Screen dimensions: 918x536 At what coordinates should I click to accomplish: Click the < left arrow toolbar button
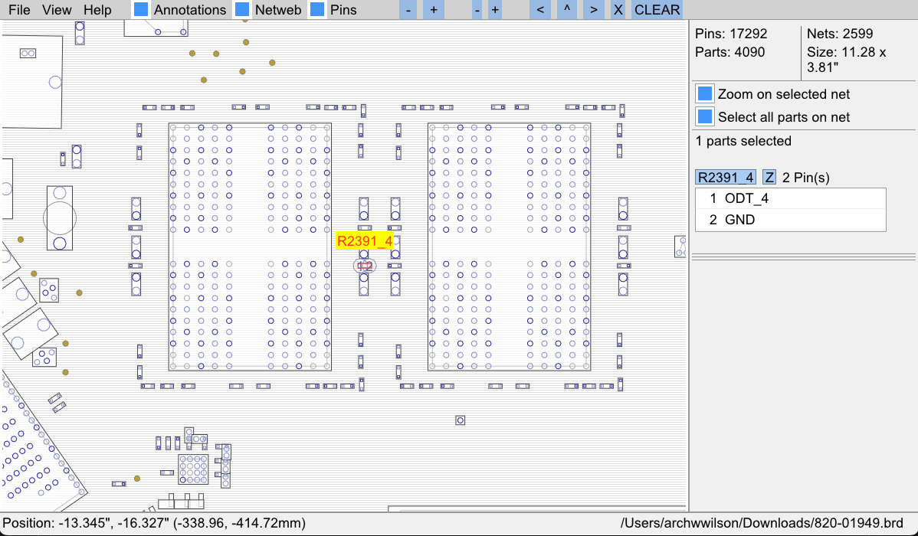pyautogui.click(x=539, y=10)
